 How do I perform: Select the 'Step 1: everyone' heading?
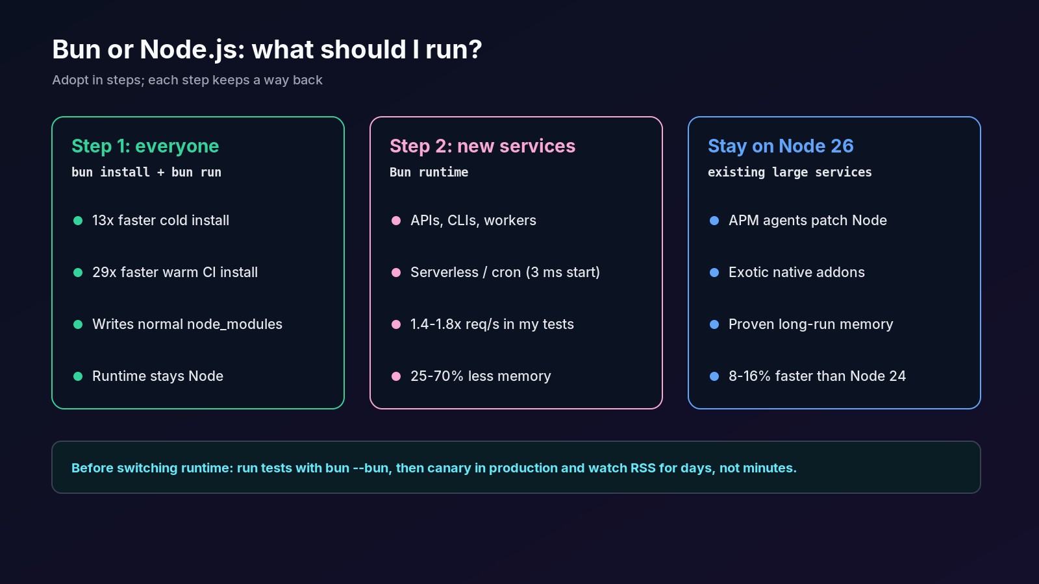pos(145,146)
